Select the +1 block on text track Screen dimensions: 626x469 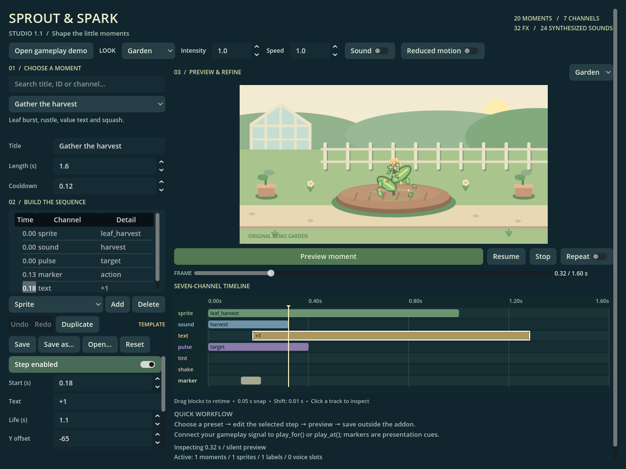pos(391,336)
